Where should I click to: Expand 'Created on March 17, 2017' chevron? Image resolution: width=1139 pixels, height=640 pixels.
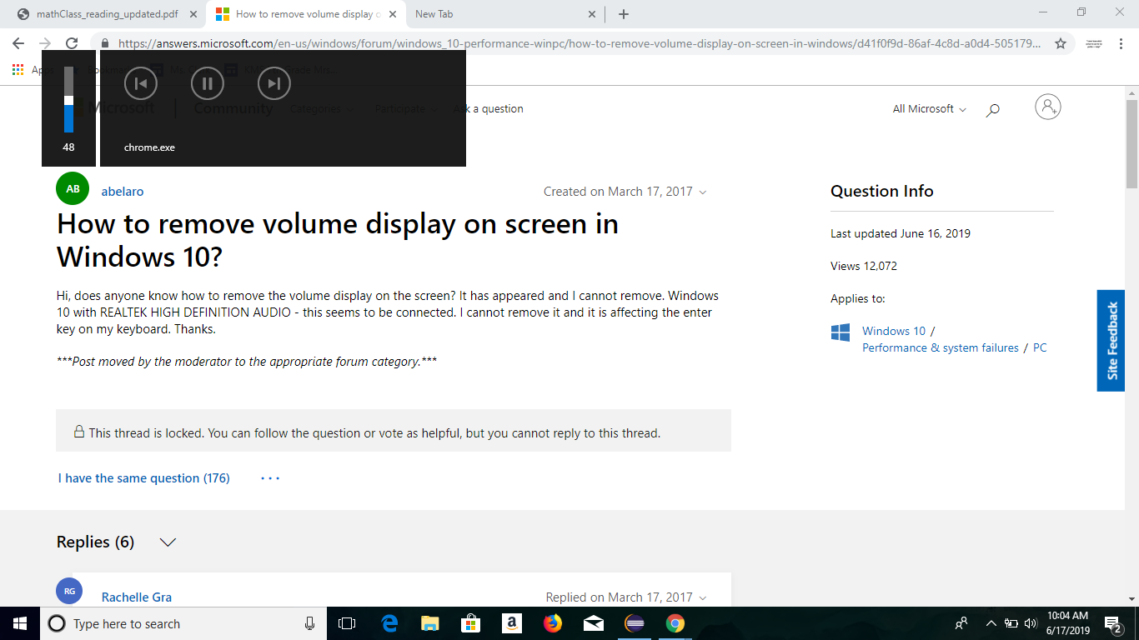point(702,192)
